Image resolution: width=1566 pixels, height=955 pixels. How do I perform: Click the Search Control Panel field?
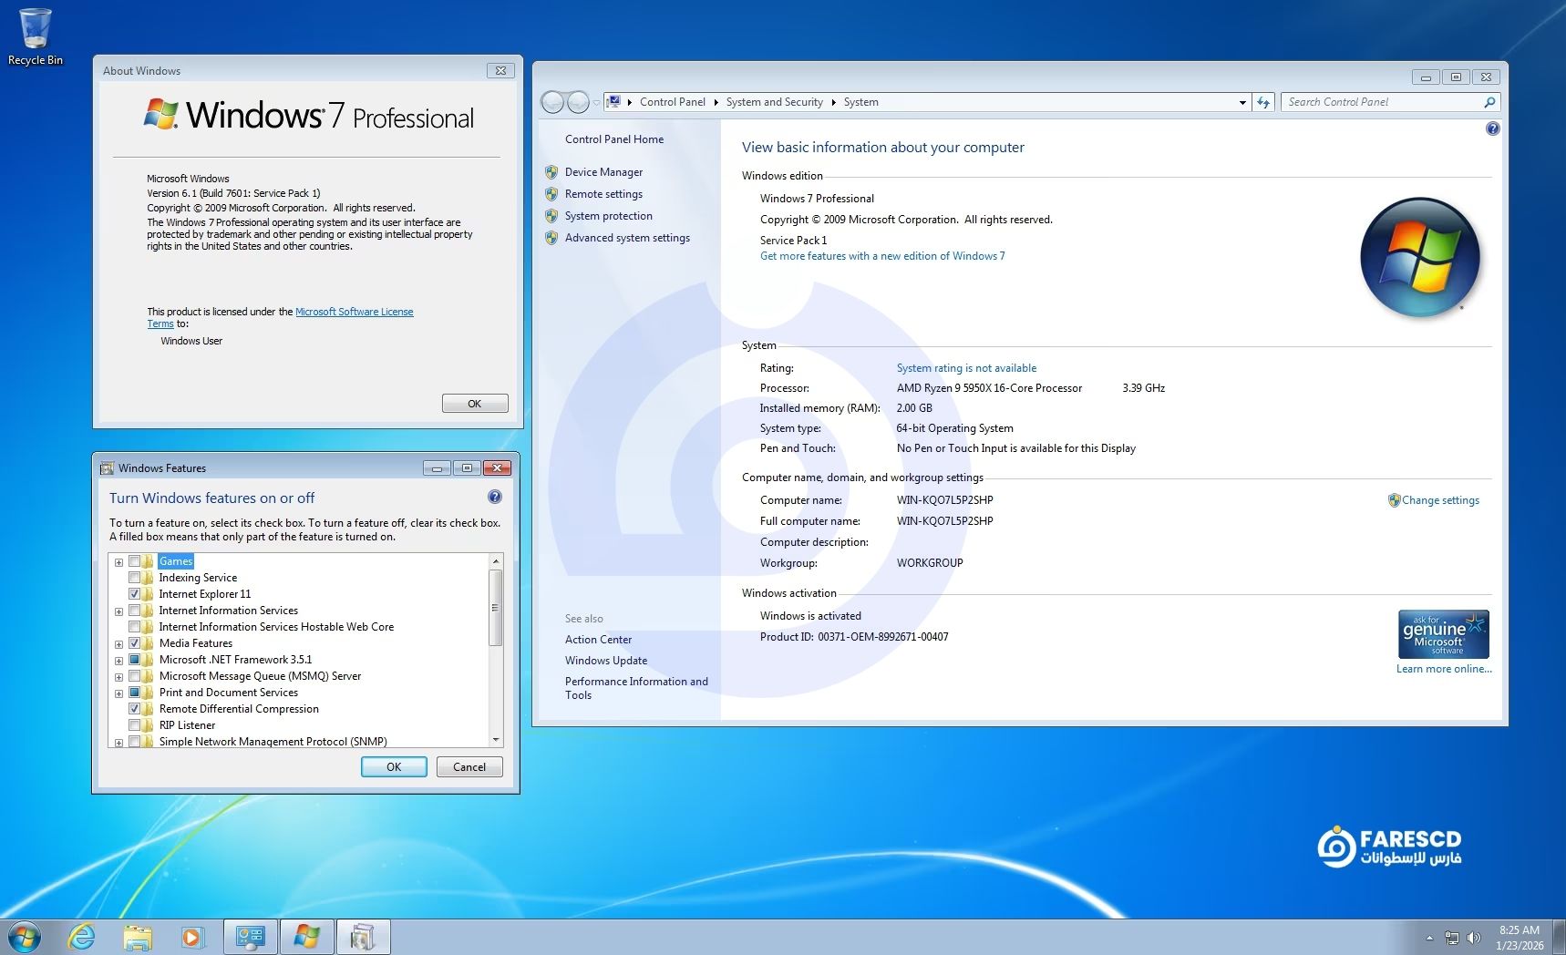pos(1381,102)
